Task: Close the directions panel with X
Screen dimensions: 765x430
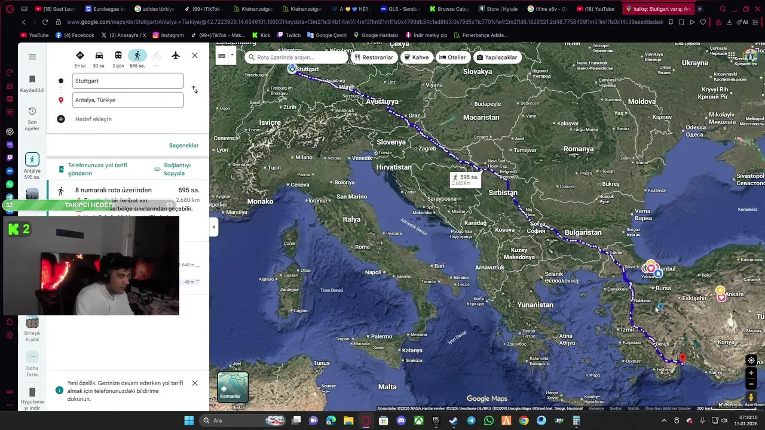Action: [195, 56]
